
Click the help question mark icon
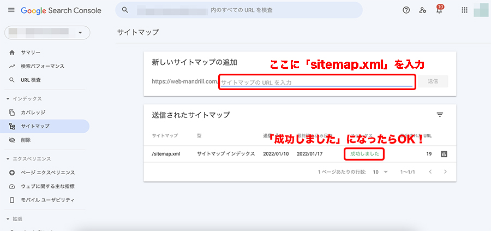[406, 10]
